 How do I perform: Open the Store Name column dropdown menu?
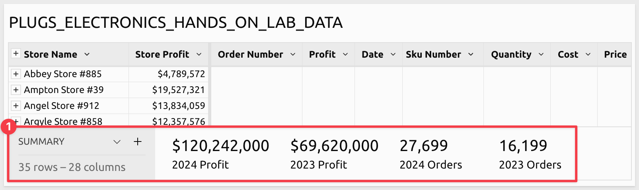pos(87,54)
